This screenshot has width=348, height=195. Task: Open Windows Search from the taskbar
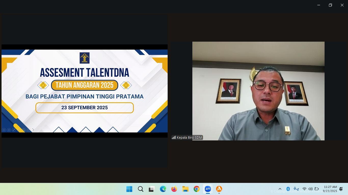pos(140,189)
